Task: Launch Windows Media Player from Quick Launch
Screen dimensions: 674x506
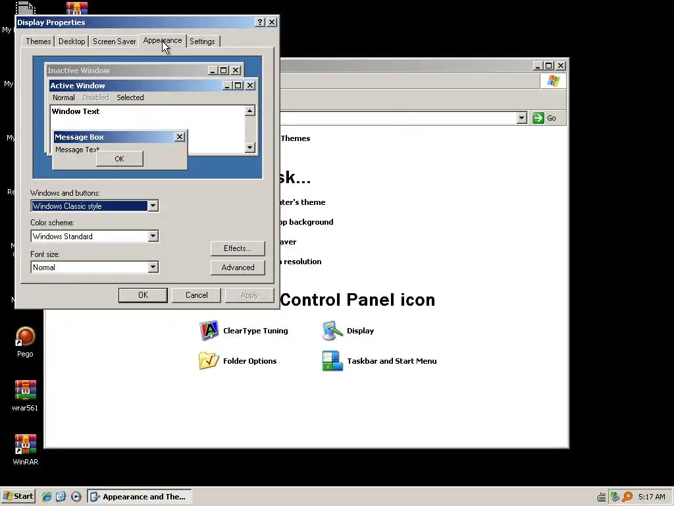Action: coord(76,496)
